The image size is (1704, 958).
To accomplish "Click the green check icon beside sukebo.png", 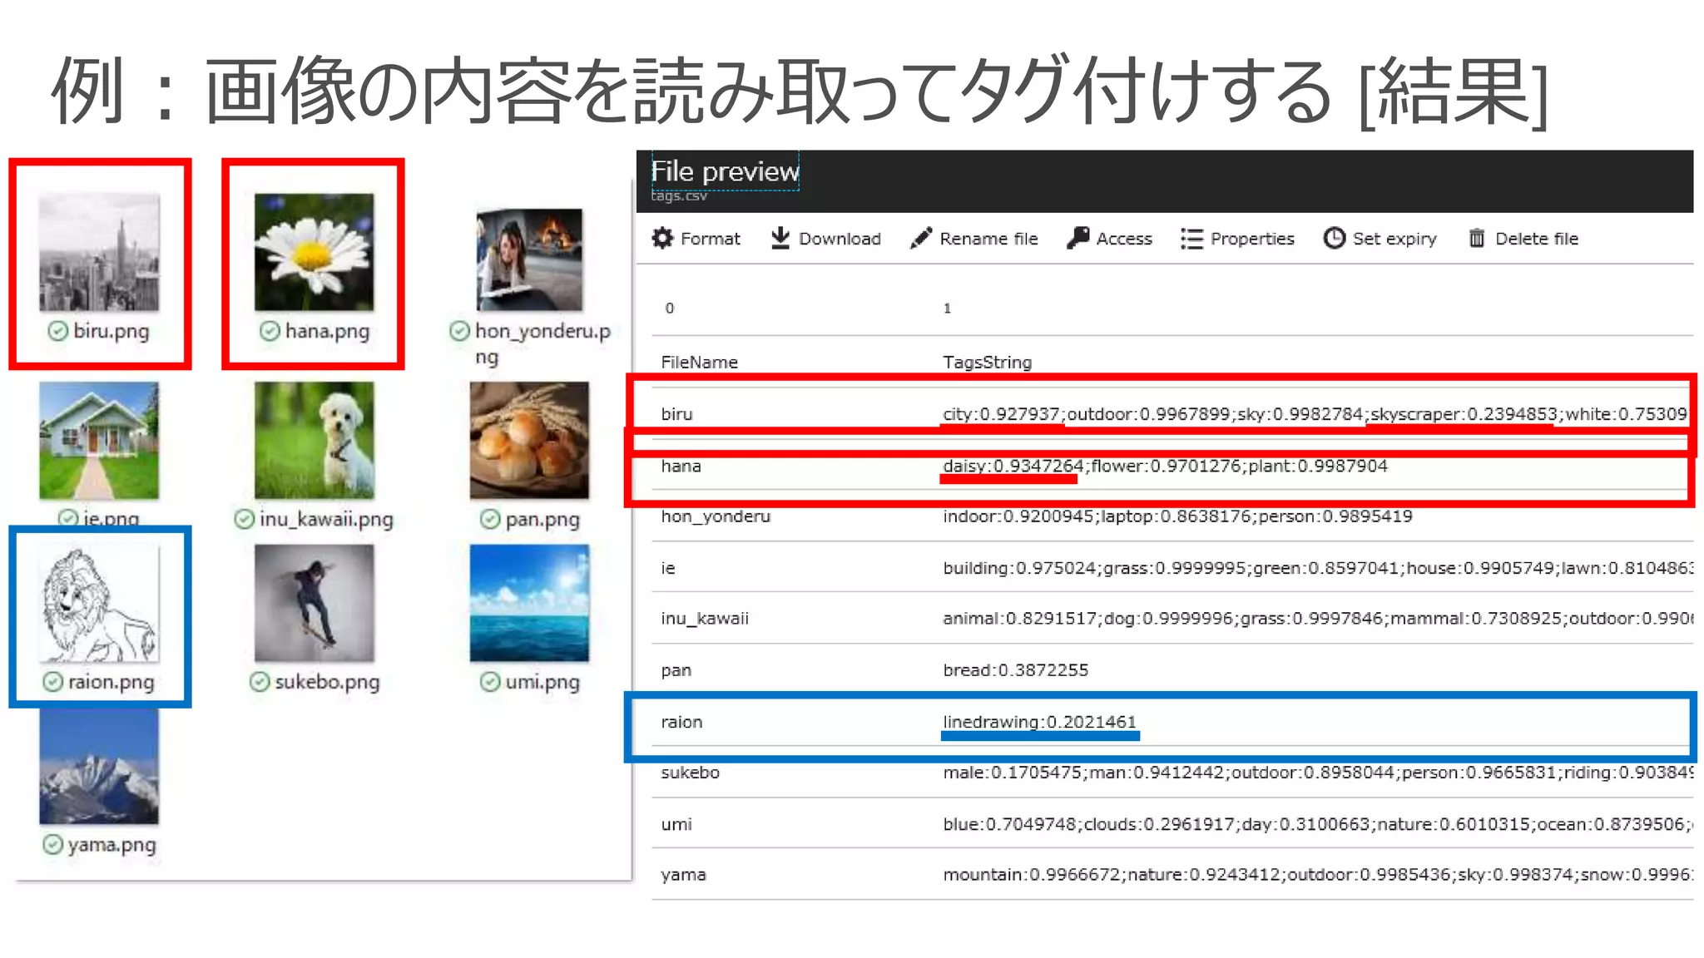I will pos(260,682).
